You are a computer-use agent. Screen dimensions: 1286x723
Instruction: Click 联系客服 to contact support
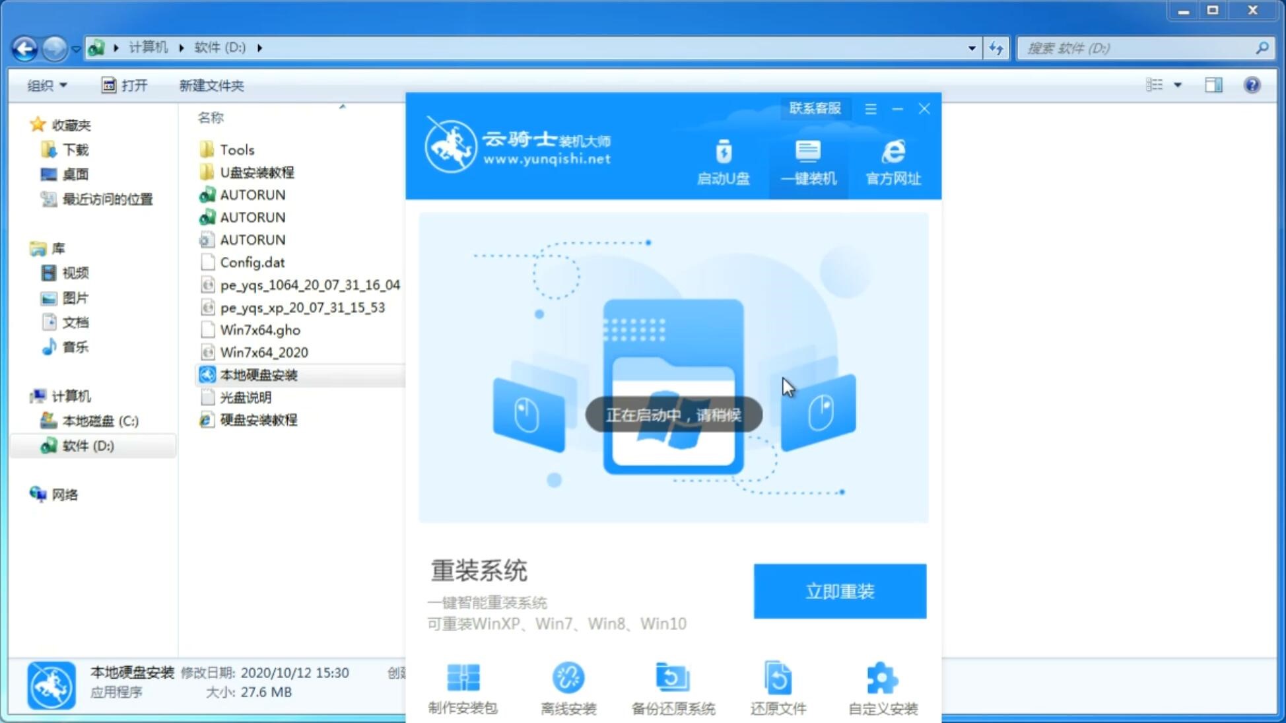click(x=815, y=108)
